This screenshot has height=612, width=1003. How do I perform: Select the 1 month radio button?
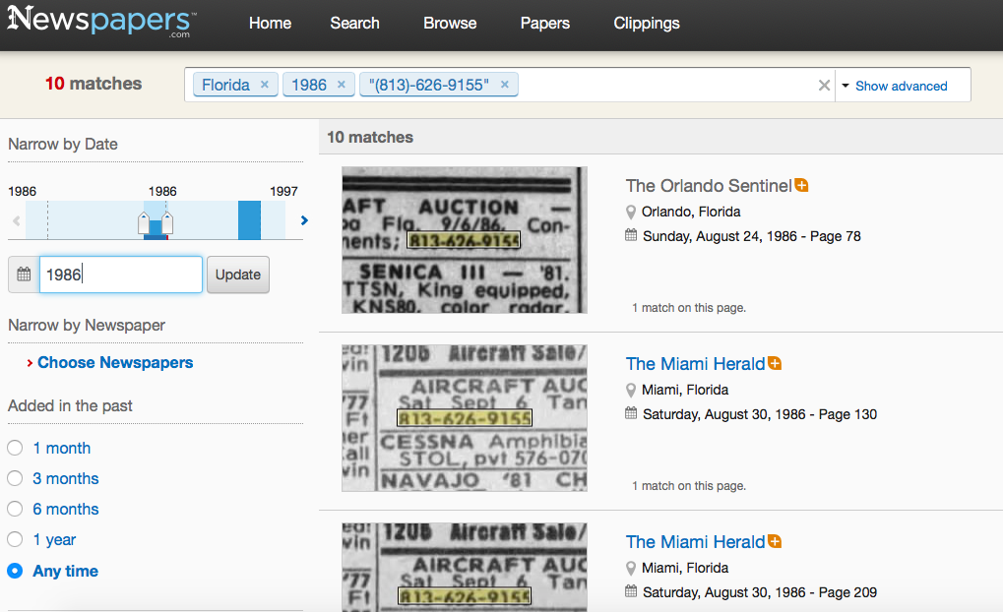(x=15, y=449)
